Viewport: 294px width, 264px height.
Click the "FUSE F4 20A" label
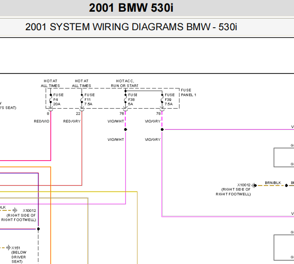pos(59,99)
